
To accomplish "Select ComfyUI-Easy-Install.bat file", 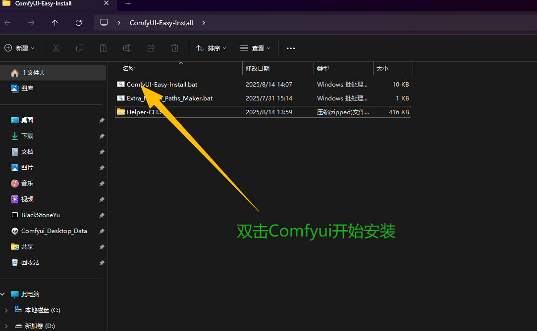I will [x=162, y=85].
